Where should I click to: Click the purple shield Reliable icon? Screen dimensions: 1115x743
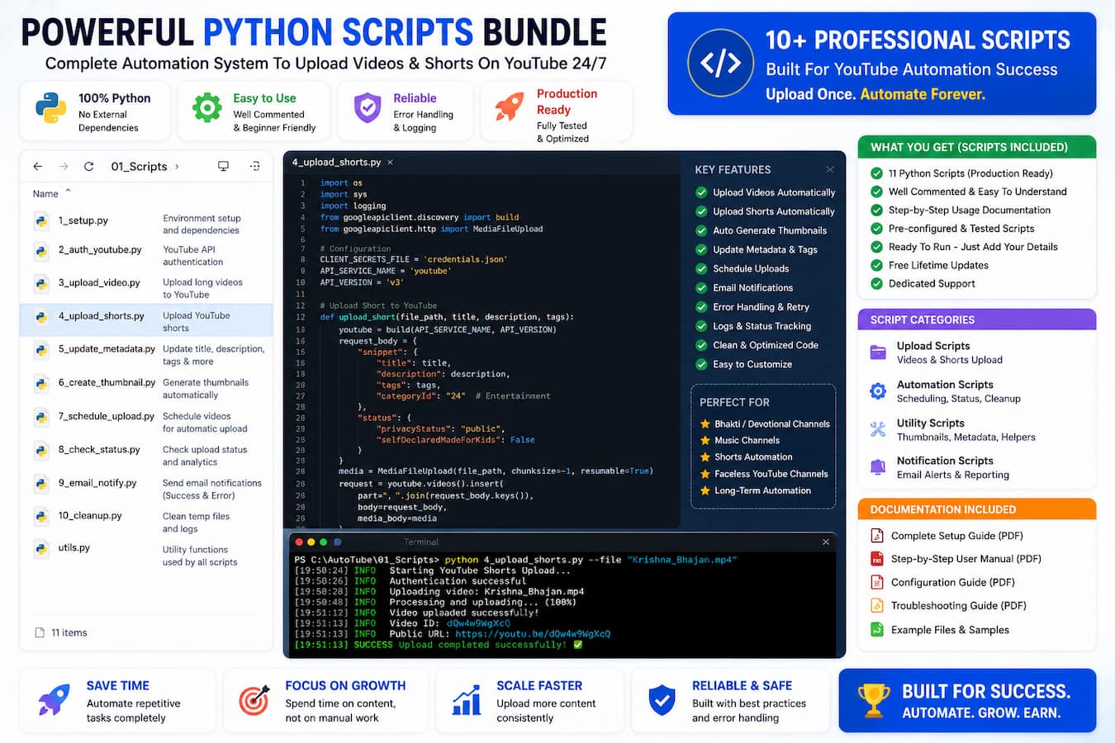[x=368, y=108]
